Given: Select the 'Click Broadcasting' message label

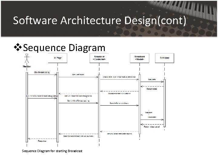Looking at the screenshot, I should [x=42, y=72].
